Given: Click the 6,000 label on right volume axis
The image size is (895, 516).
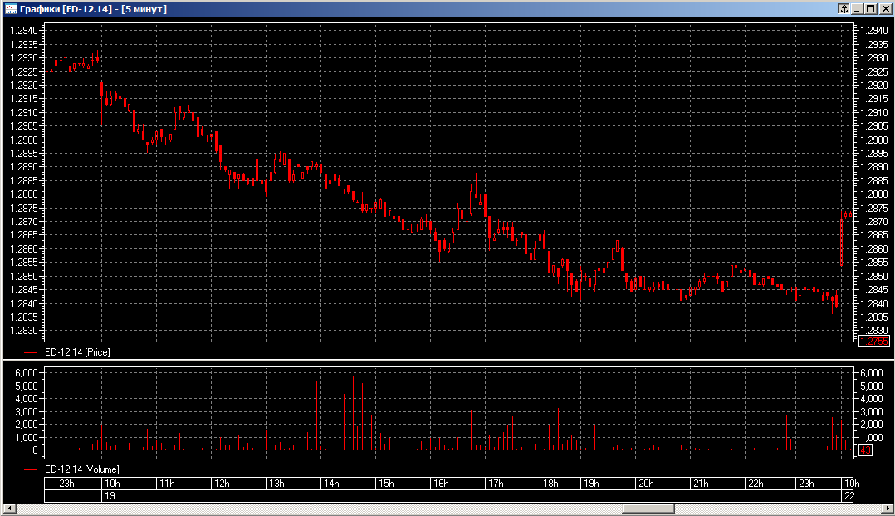Looking at the screenshot, I should pyautogui.click(x=870, y=373).
